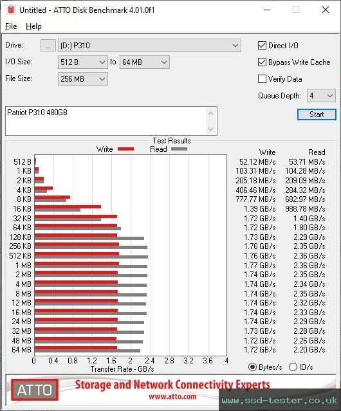The width and height of the screenshot is (341, 411).
Task: Minimize the ATTO Disk Benchmark window
Action: 267,10
